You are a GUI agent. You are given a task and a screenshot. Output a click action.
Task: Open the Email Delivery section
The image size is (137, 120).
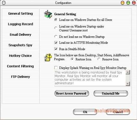click(20, 35)
